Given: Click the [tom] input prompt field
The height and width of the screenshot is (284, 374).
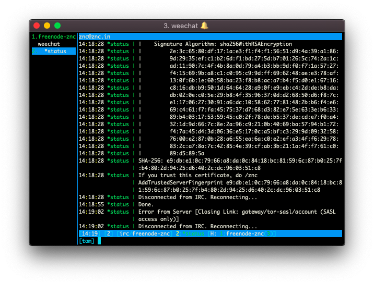Looking at the screenshot, I should coord(87,241).
